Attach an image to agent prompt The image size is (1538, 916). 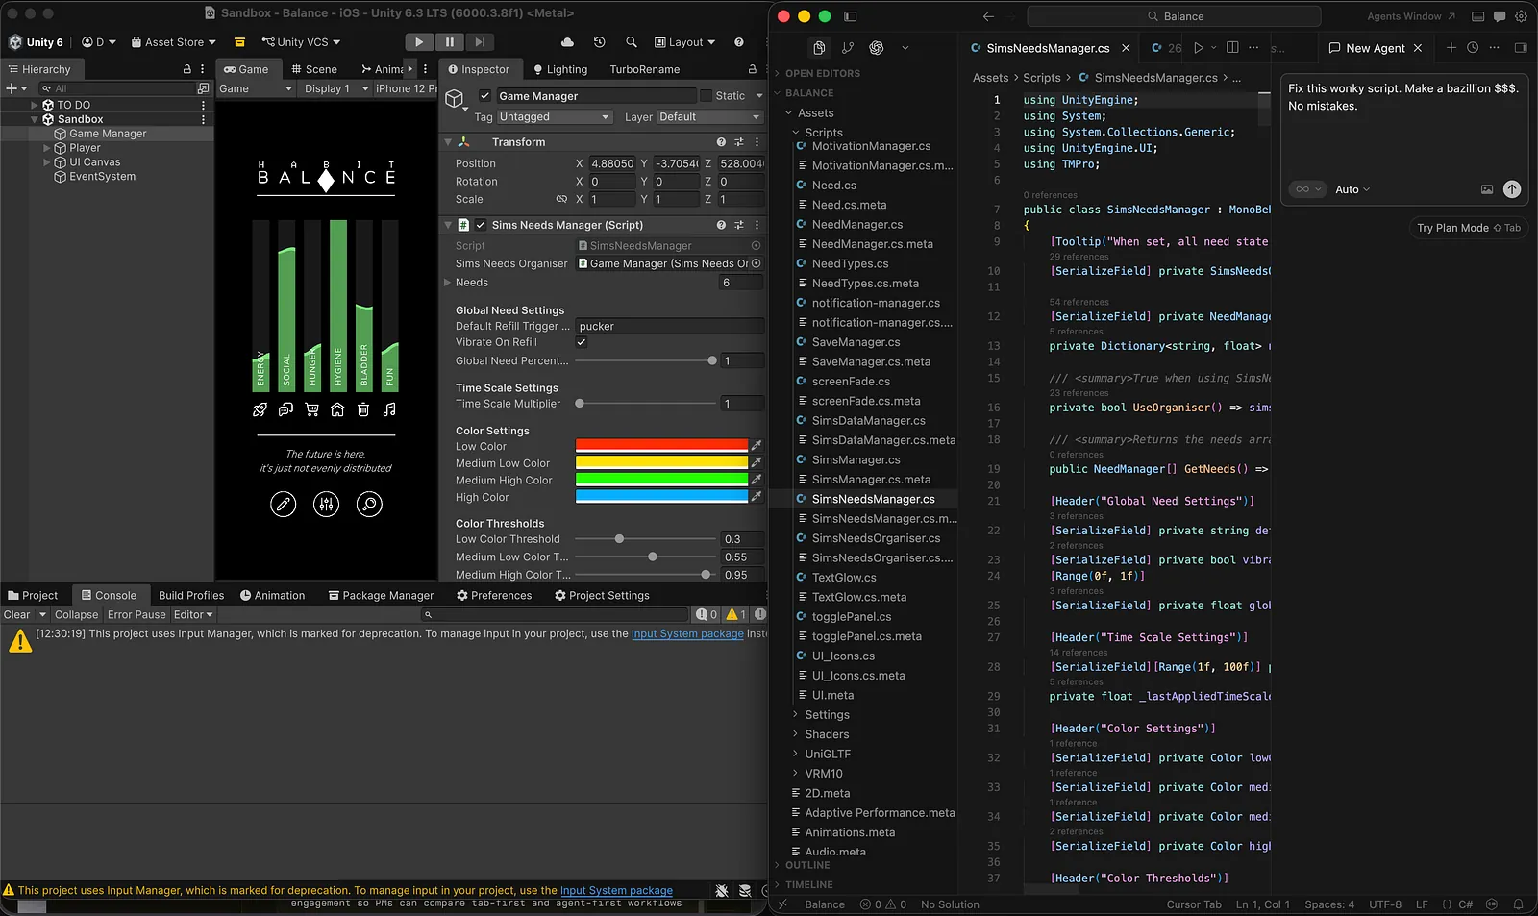(1487, 189)
